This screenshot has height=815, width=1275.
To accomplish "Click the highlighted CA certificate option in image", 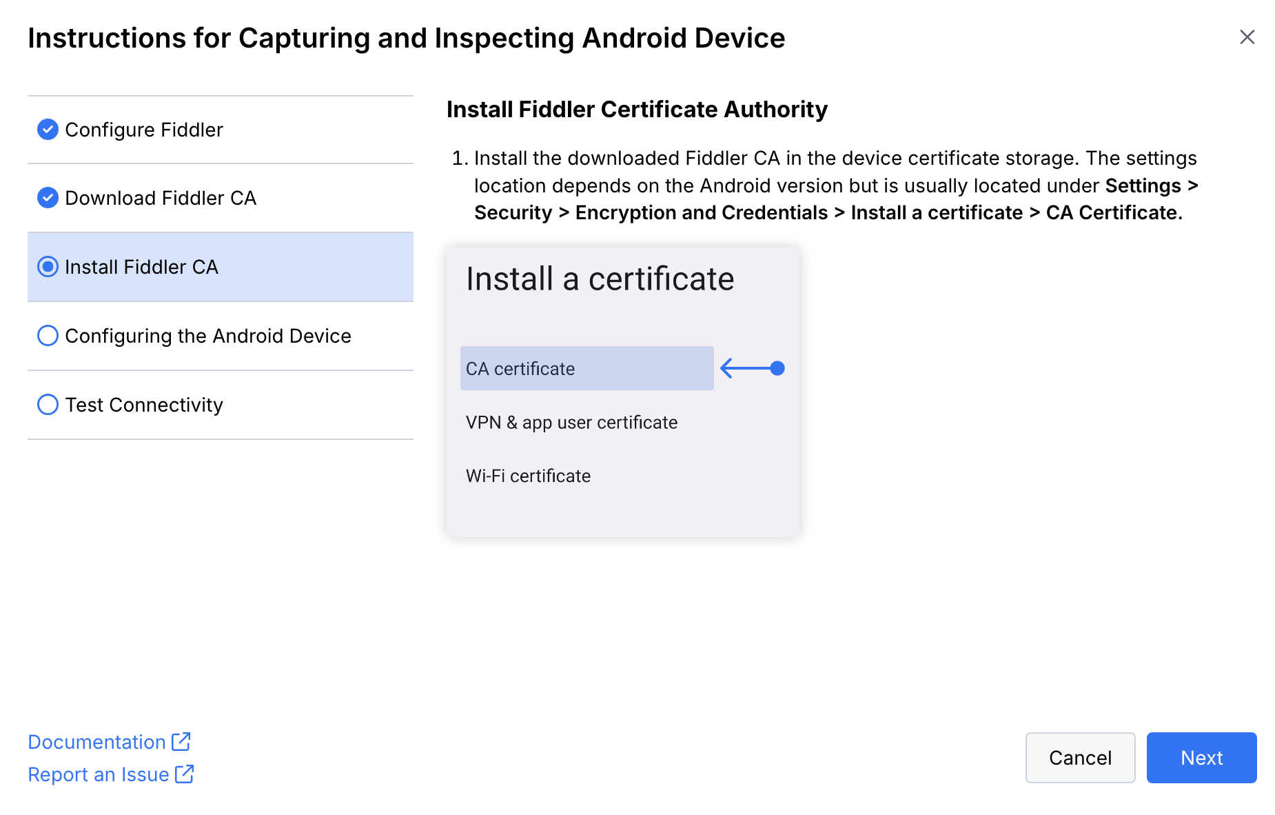I will coord(586,368).
